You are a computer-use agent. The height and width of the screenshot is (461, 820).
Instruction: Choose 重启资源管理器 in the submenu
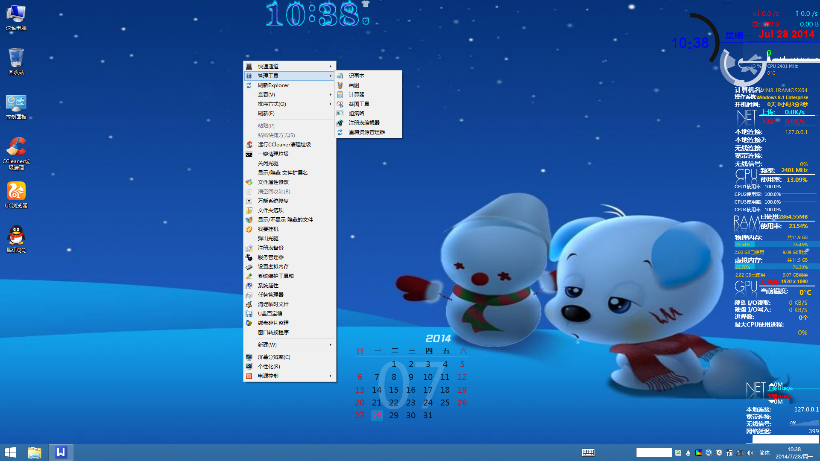(x=368, y=132)
